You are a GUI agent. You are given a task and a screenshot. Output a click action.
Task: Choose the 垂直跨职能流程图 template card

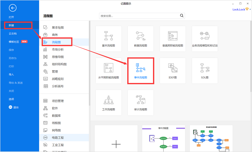pyautogui.click(x=173, y=39)
